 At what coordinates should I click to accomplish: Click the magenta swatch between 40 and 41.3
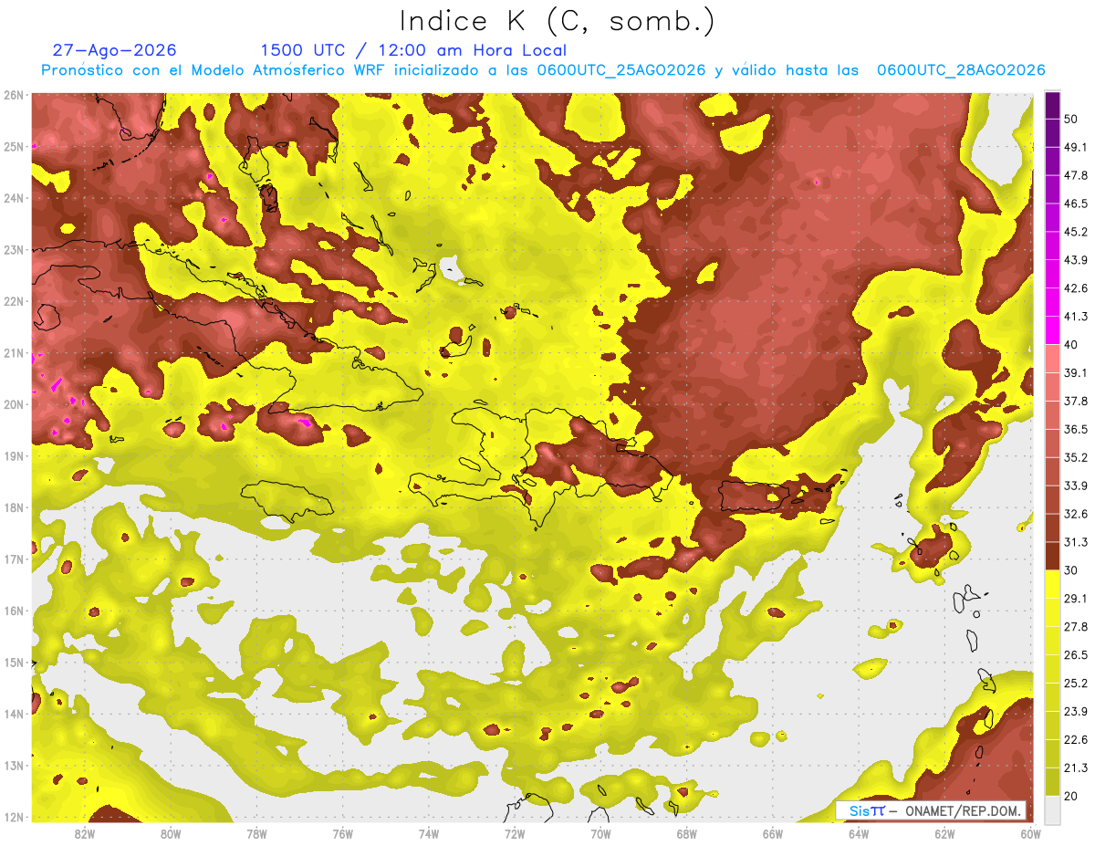[1053, 330]
